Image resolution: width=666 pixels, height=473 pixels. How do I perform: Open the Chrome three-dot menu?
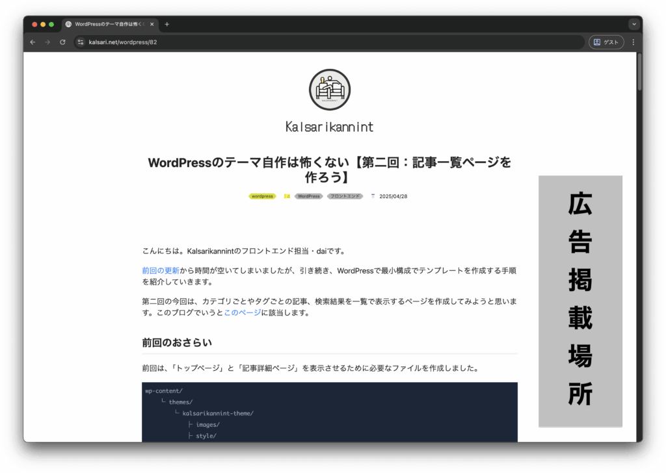click(633, 42)
